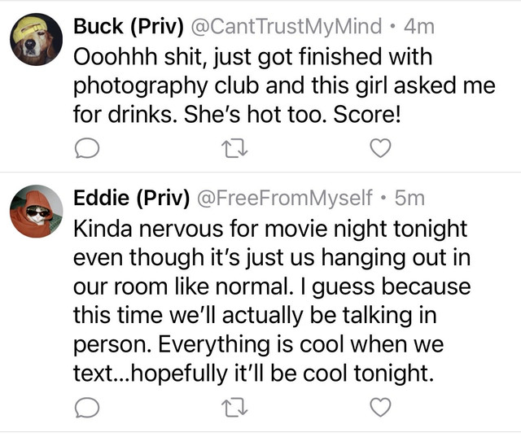This screenshot has width=521, height=437.
Task: Reply to Eddie's movie night tweet
Action: 87,408
